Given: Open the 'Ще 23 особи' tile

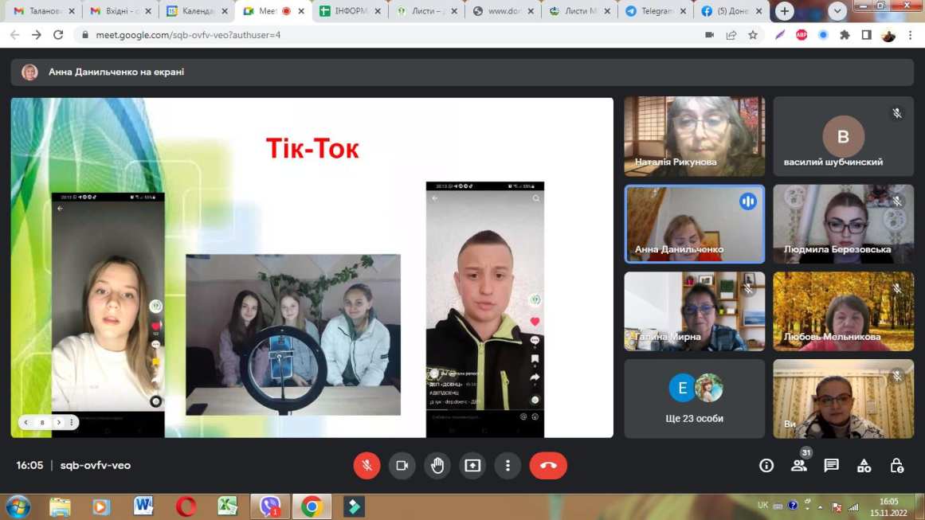Looking at the screenshot, I should click(x=694, y=399).
